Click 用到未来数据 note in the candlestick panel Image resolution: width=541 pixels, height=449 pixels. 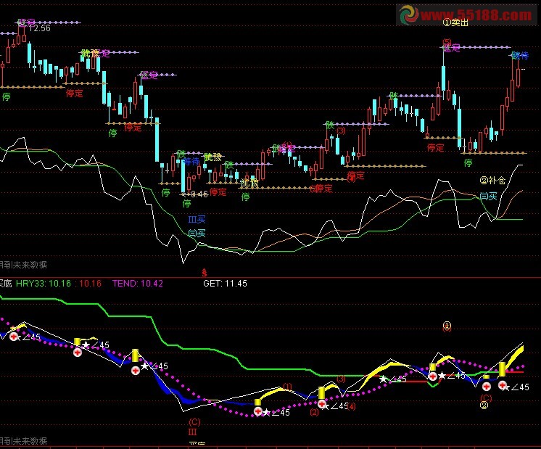coord(23,265)
